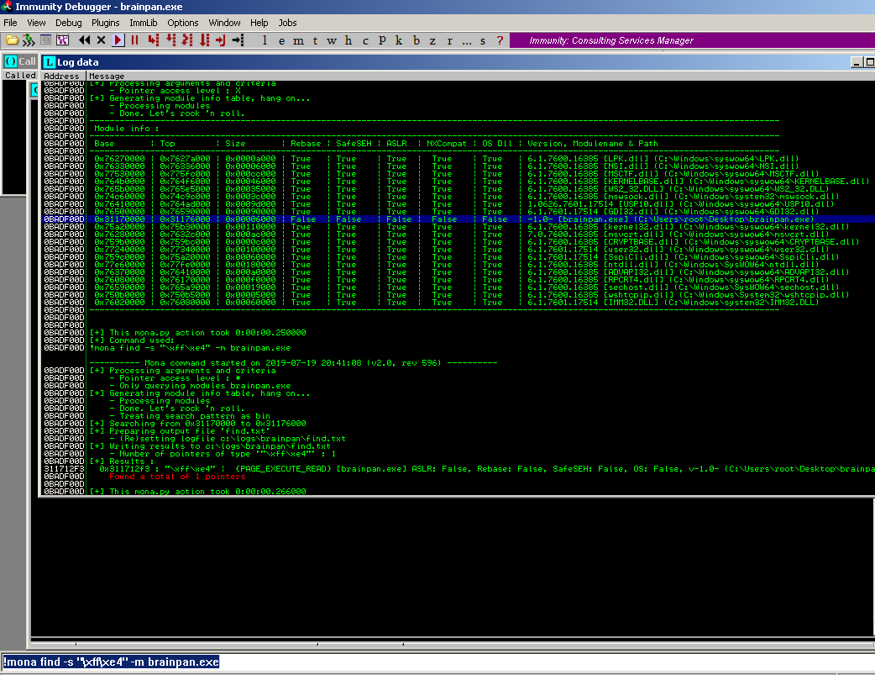Click the Called column header
The height and width of the screenshot is (675, 875).
[x=20, y=76]
